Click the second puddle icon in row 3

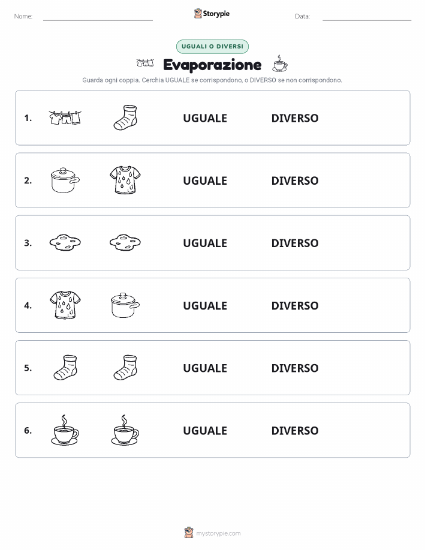coord(125,243)
